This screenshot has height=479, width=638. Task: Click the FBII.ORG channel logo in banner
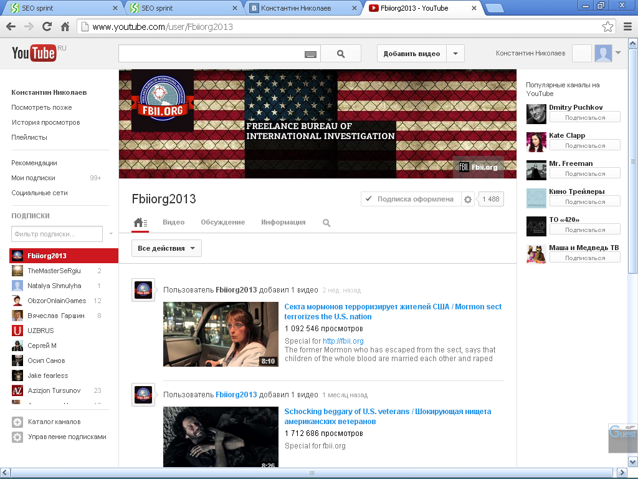pos(163,100)
